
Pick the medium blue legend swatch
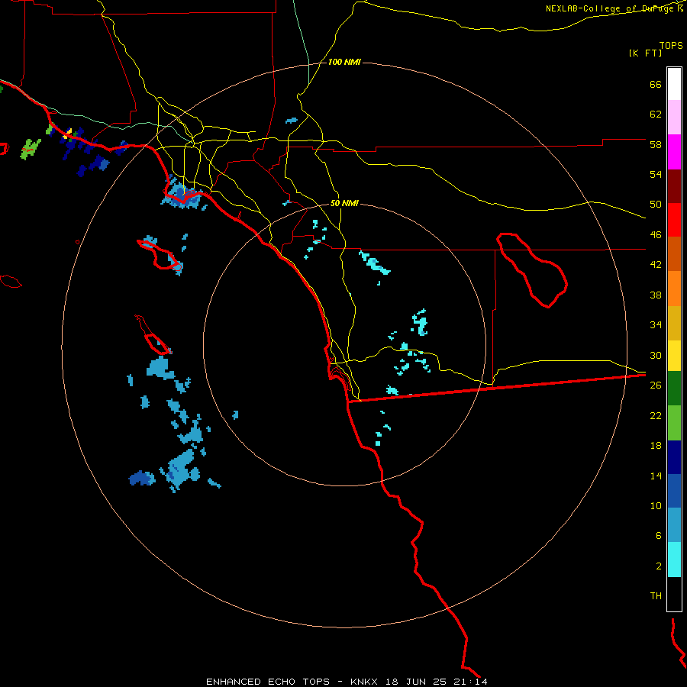tap(674, 491)
